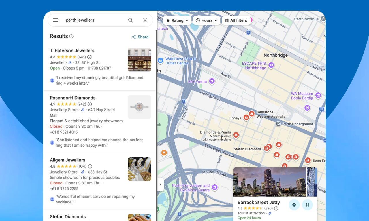Click the Results info icon
The width and height of the screenshot is (369, 221).
pyautogui.click(x=71, y=36)
